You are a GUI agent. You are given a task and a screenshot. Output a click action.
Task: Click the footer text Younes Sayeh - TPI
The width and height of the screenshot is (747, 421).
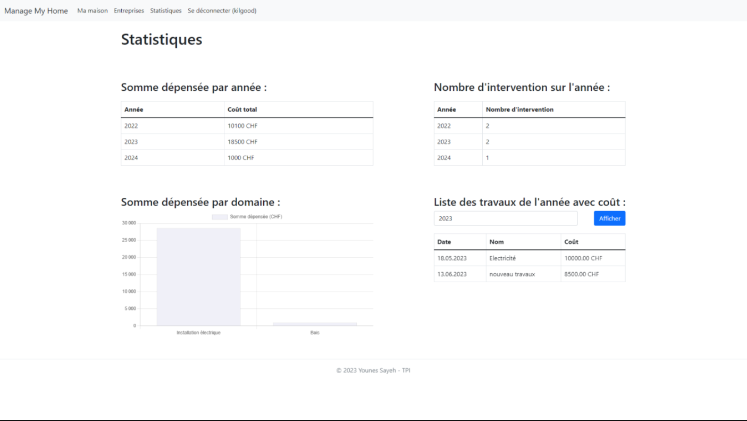coord(384,371)
